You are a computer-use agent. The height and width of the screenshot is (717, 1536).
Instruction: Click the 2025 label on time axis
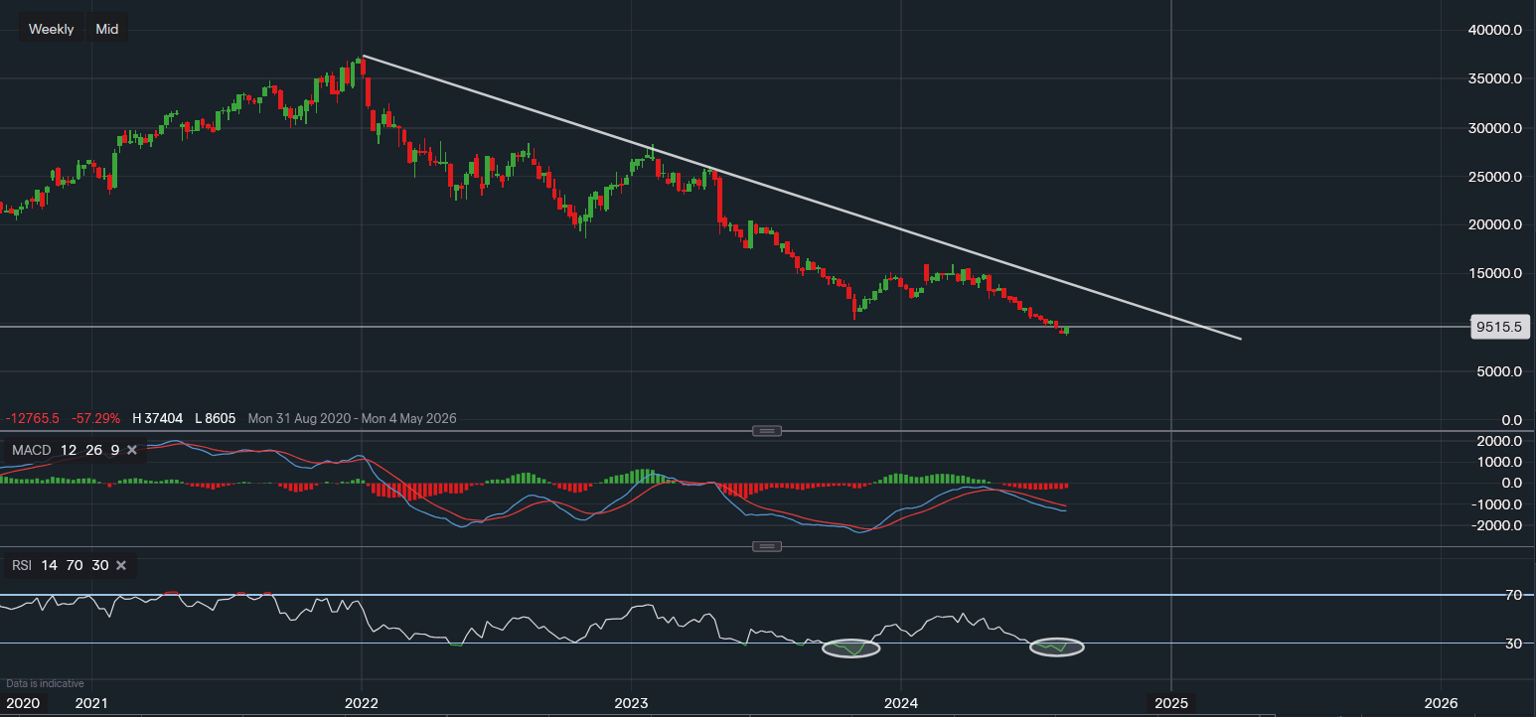click(1171, 703)
